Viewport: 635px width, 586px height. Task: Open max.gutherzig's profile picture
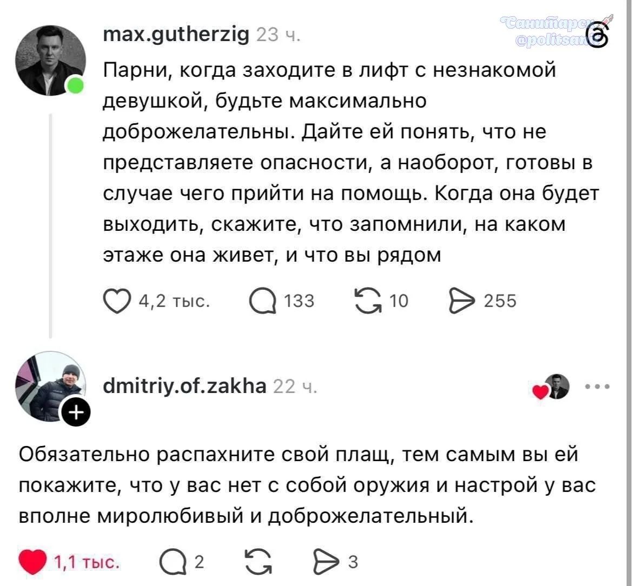pyautogui.click(x=50, y=59)
